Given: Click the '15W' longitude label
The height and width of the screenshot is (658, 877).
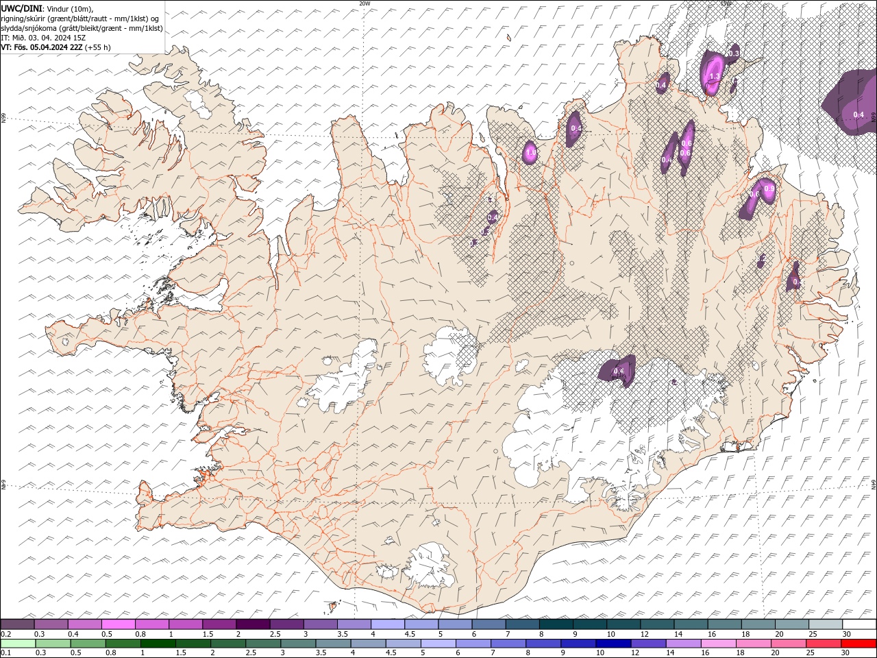Looking at the screenshot, I should [x=726, y=3].
